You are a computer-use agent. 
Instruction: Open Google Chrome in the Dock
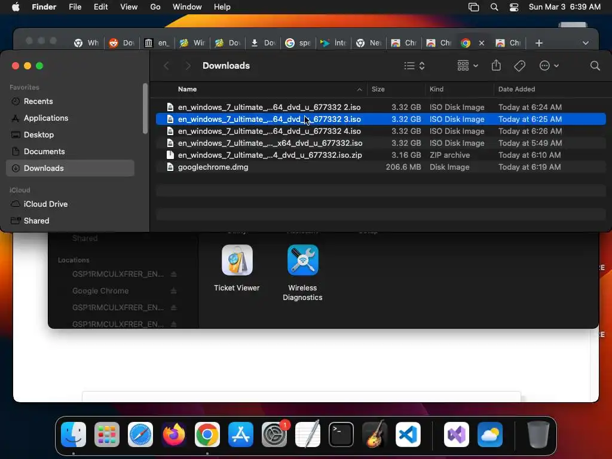(x=207, y=434)
